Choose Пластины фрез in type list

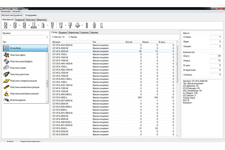(25, 55)
